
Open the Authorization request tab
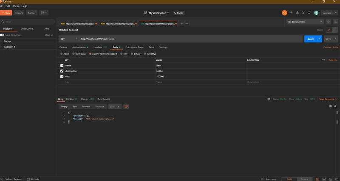80,47
